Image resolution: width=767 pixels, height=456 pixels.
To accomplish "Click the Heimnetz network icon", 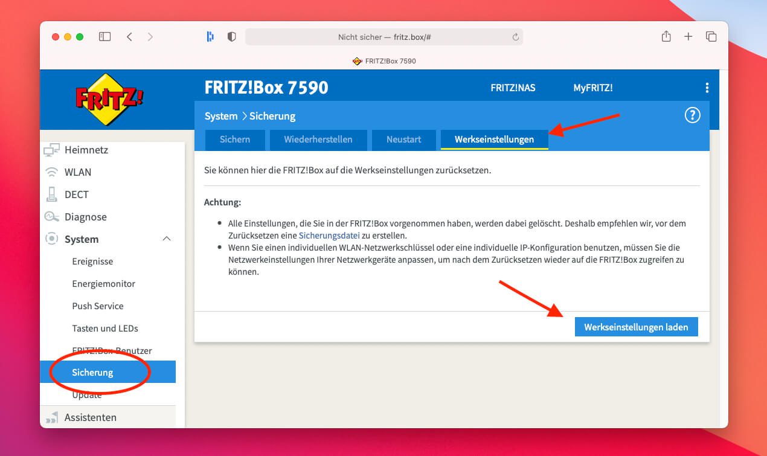I will 52,150.
